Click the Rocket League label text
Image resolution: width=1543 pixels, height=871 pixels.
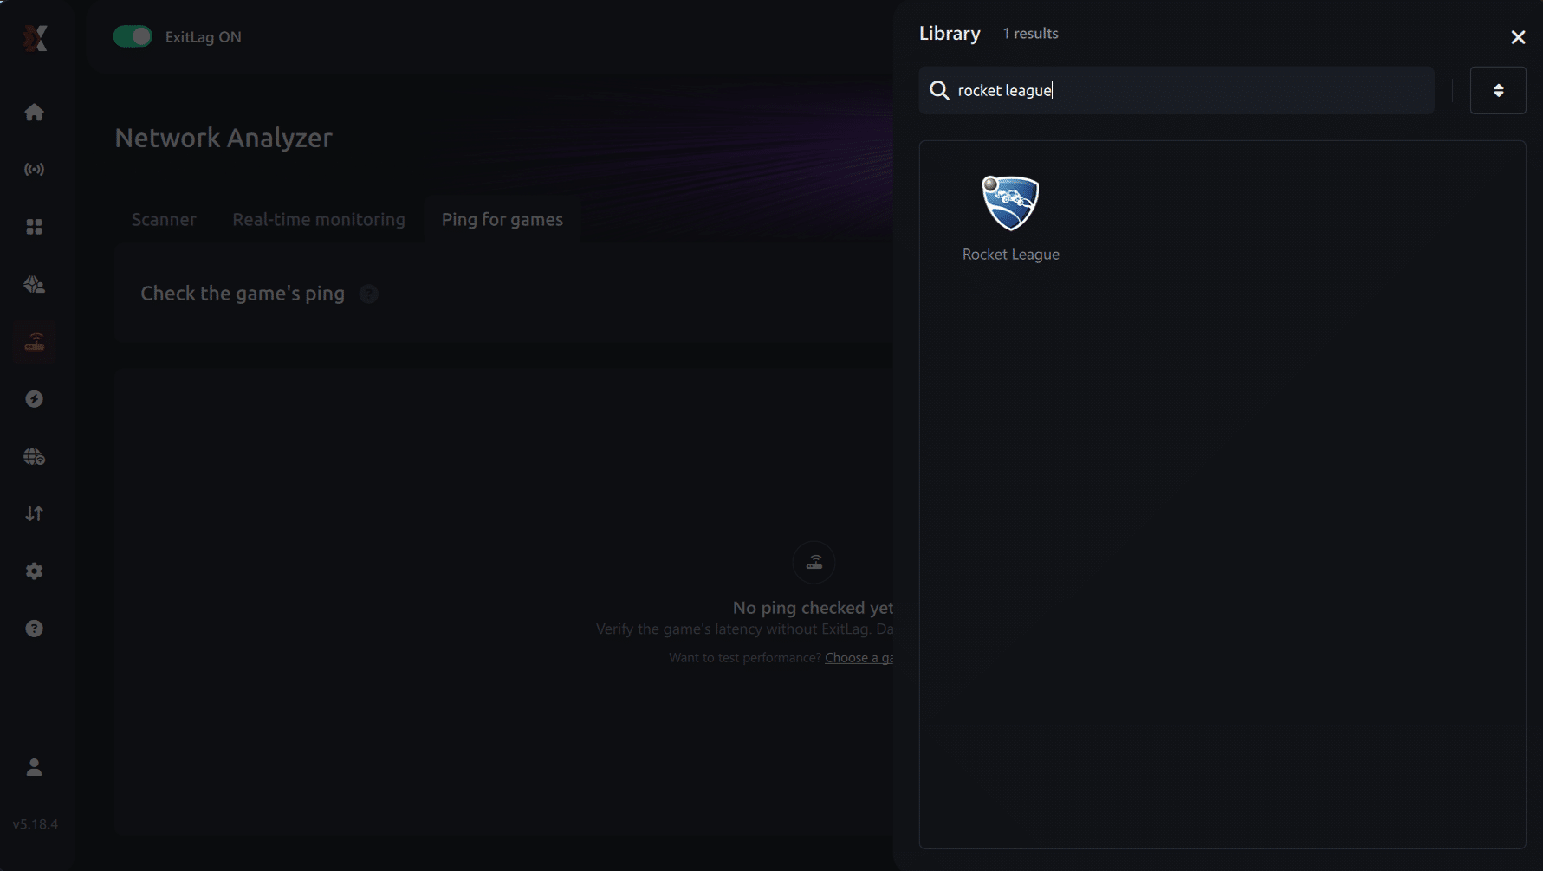pos(1011,255)
